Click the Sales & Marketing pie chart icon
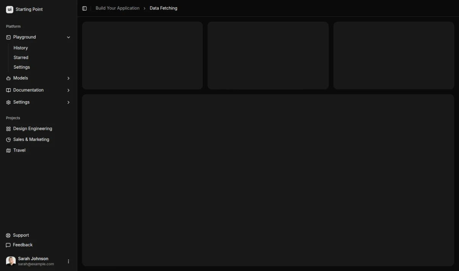The height and width of the screenshot is (271, 459). pos(8,140)
